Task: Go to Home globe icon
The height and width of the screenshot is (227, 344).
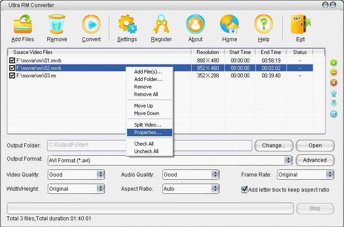Action: [x=229, y=24]
